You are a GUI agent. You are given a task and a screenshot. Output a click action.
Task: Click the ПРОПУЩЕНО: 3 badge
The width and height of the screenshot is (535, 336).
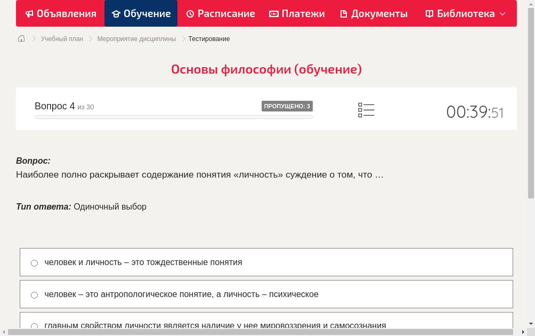point(287,106)
